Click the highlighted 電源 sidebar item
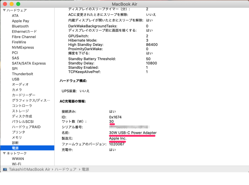Image resolution: width=249 pixels, height=185 pixels. pos(27,148)
